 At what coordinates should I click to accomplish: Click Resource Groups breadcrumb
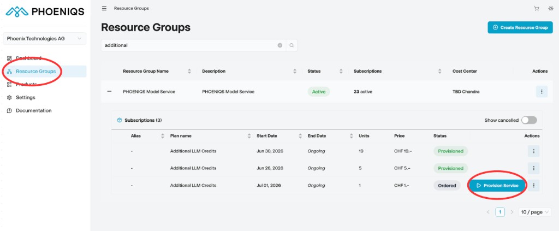click(x=132, y=8)
